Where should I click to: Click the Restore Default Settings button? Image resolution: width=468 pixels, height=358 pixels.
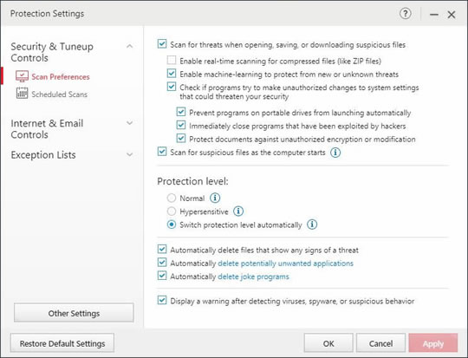pos(62,343)
